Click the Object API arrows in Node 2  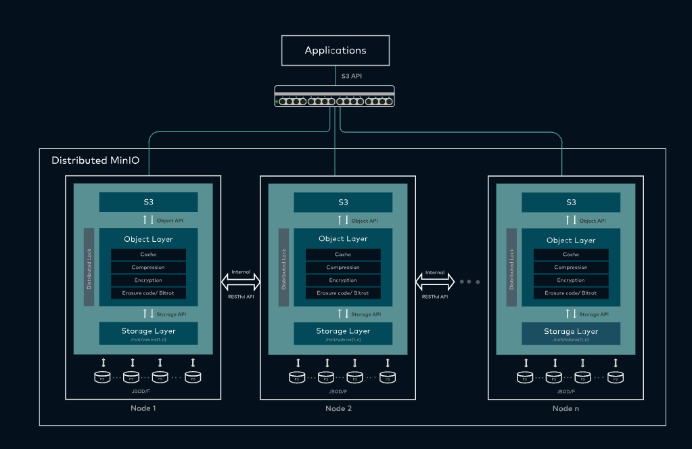tap(343, 220)
